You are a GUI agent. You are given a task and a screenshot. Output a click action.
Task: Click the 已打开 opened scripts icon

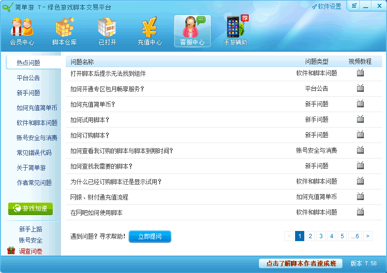(x=107, y=31)
